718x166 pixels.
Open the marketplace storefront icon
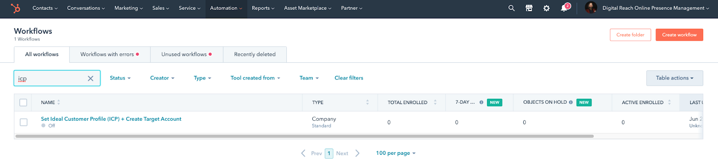(x=529, y=8)
